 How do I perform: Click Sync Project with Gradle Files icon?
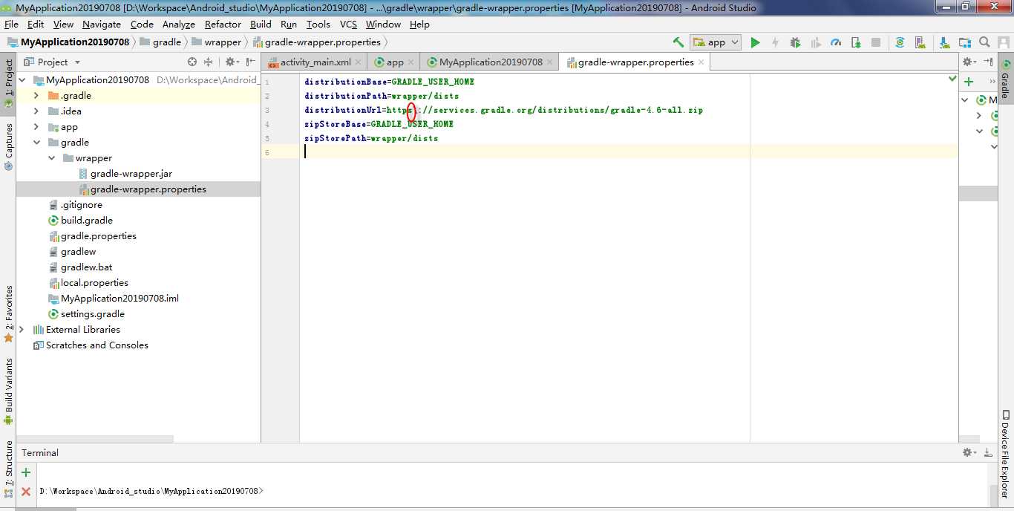pos(900,42)
